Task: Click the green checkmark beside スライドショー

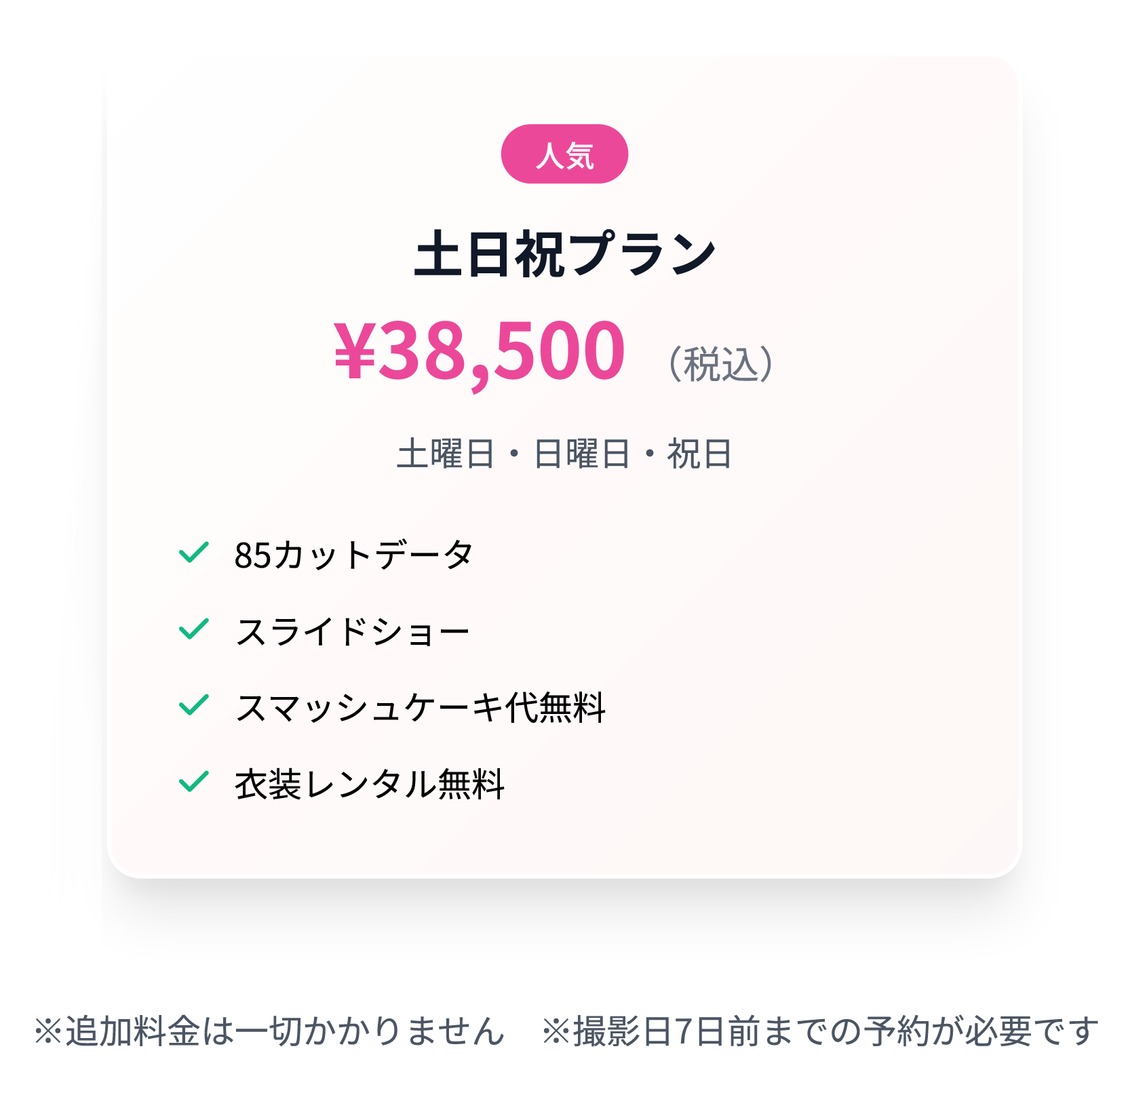Action: 194,629
